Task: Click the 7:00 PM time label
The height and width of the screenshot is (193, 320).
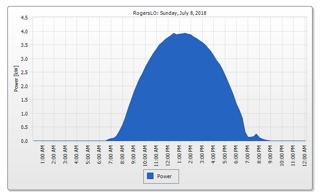Action: coord(248,154)
